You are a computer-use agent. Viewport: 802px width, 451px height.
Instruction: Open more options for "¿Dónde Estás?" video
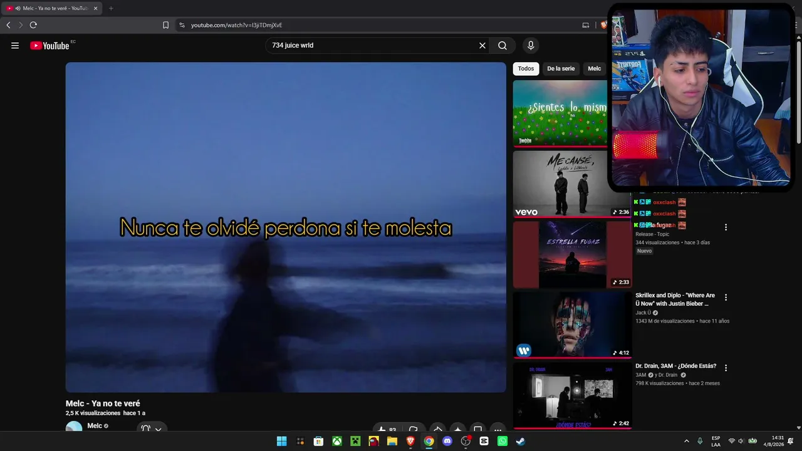pyautogui.click(x=726, y=368)
